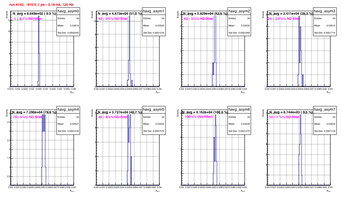Select Mean value 0.03534 in havg_asym6 box
Image resolution: width=342 pixels, height=197 pixels.
click(x=246, y=124)
